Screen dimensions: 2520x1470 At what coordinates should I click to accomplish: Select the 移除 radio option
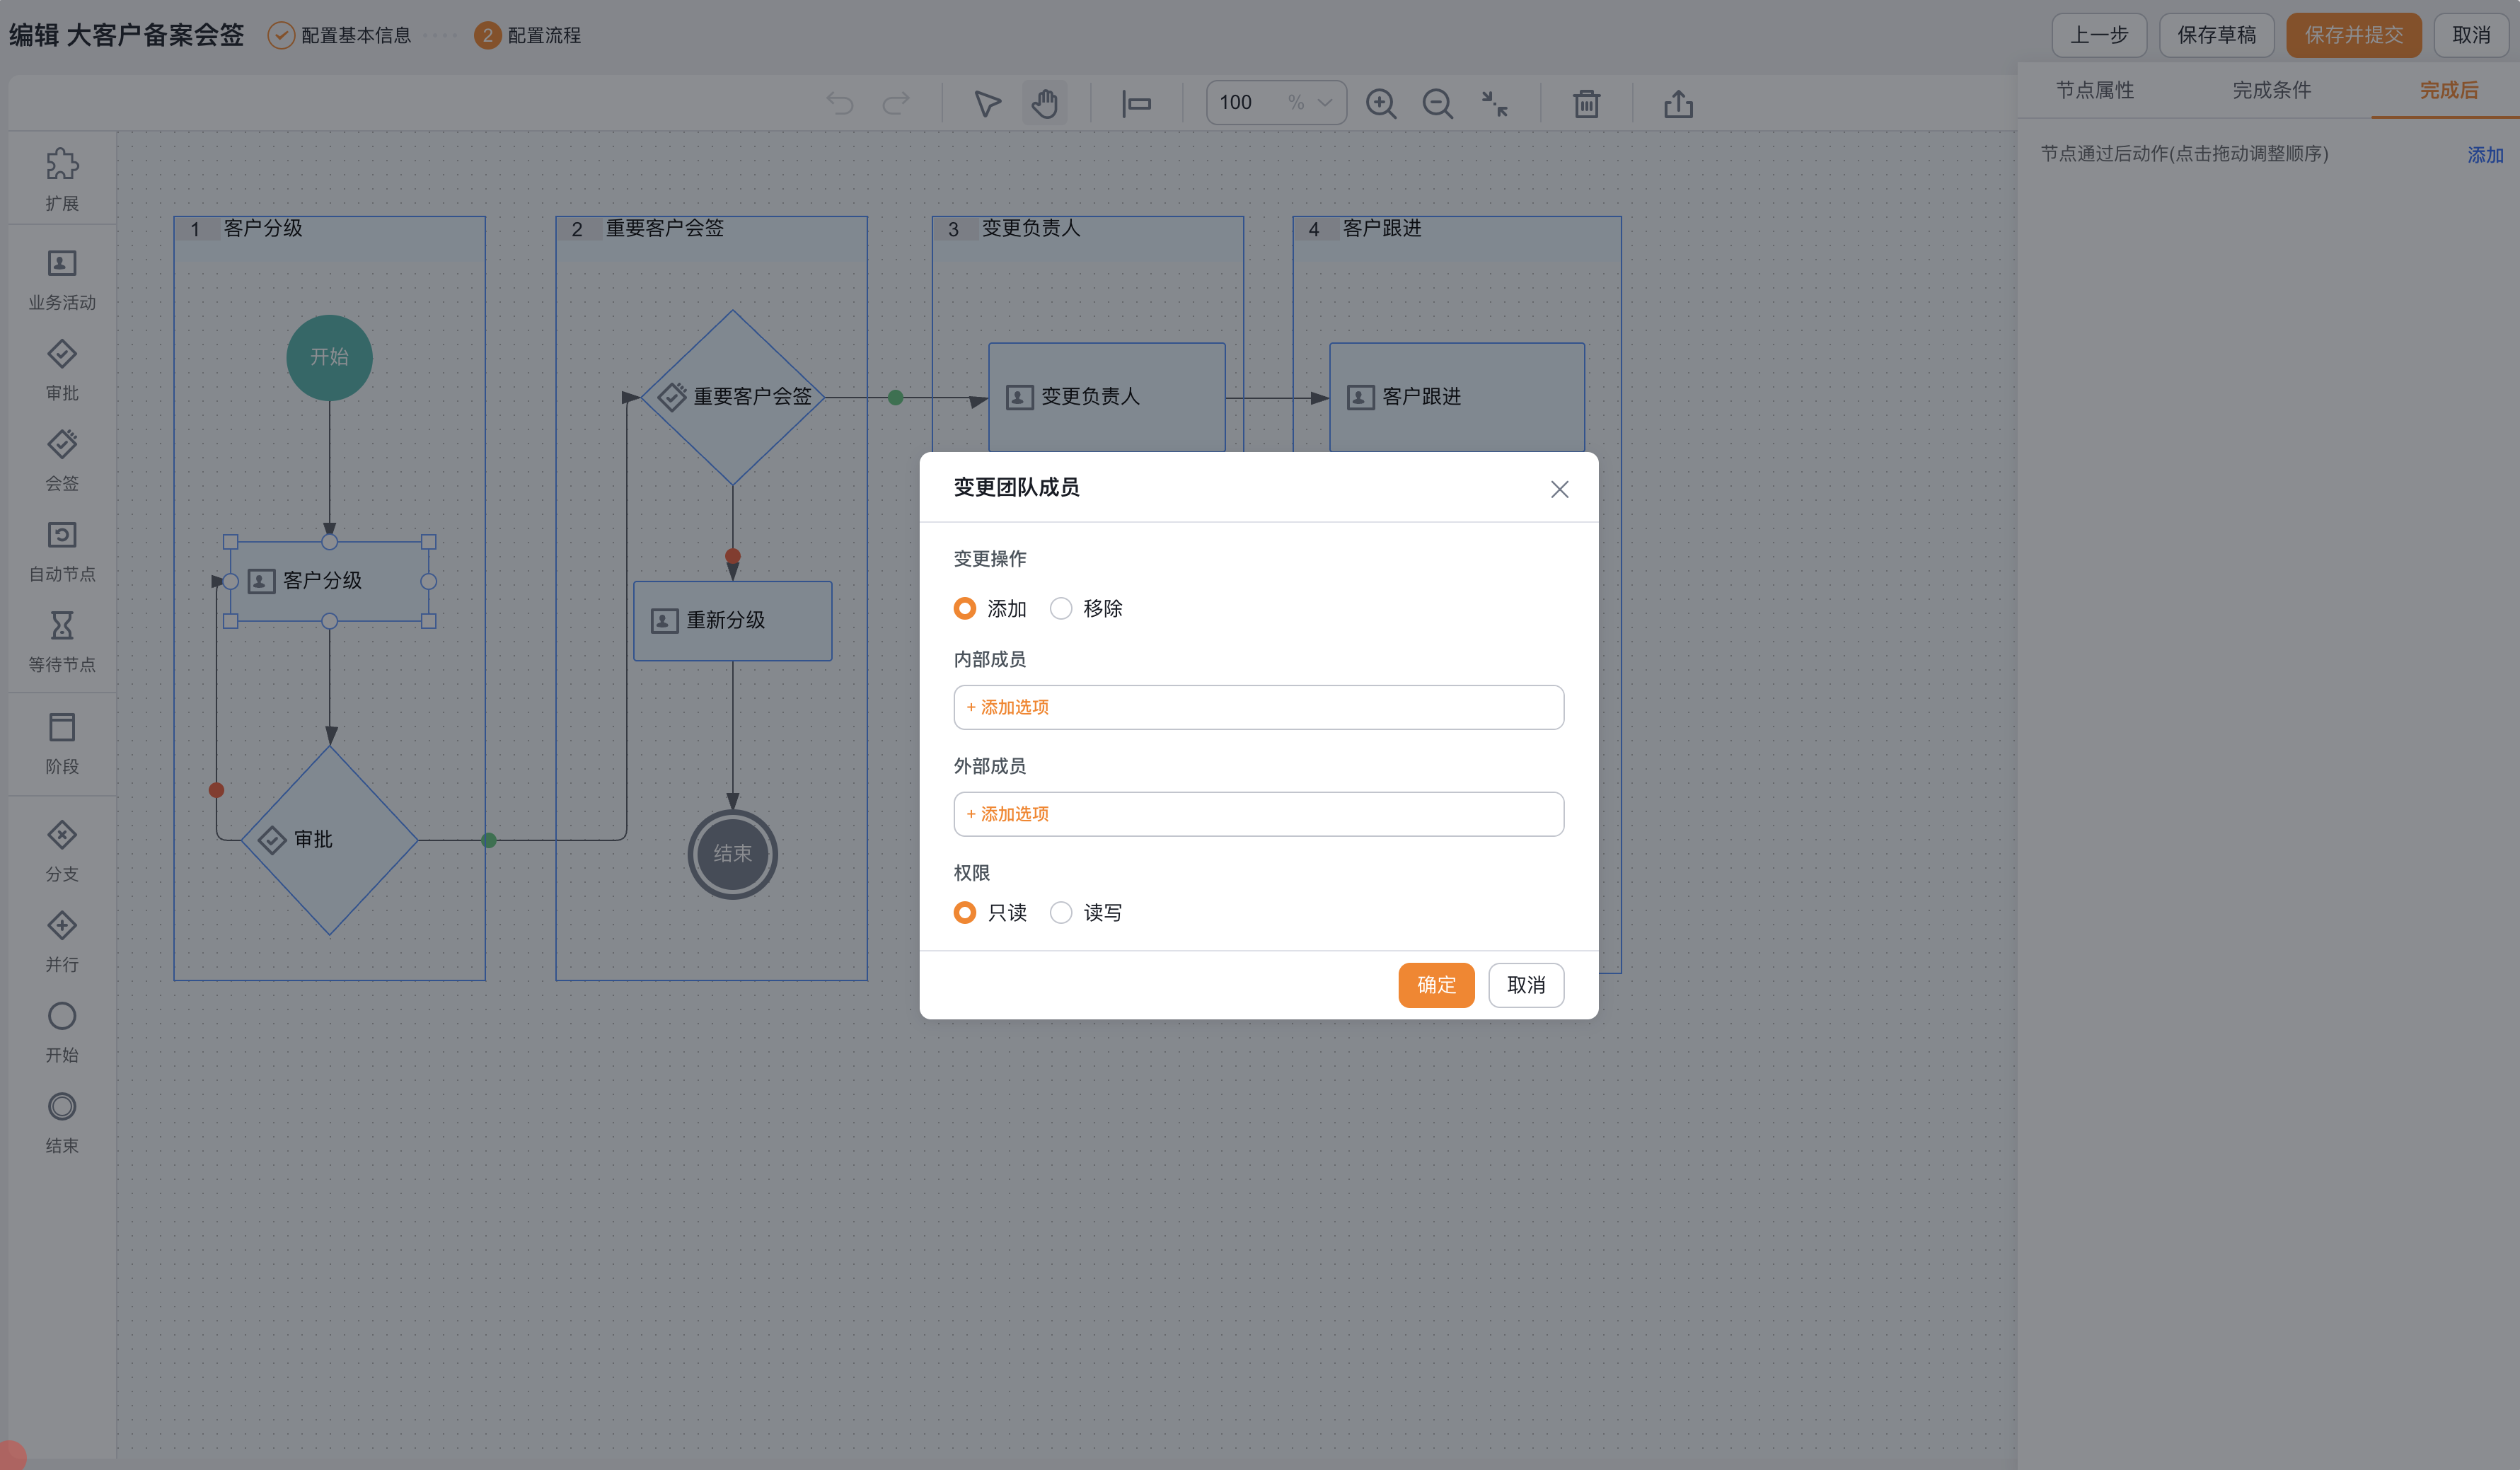coord(1060,608)
